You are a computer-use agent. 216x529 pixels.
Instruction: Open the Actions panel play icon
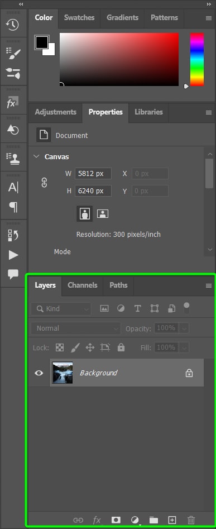[x=13, y=255]
